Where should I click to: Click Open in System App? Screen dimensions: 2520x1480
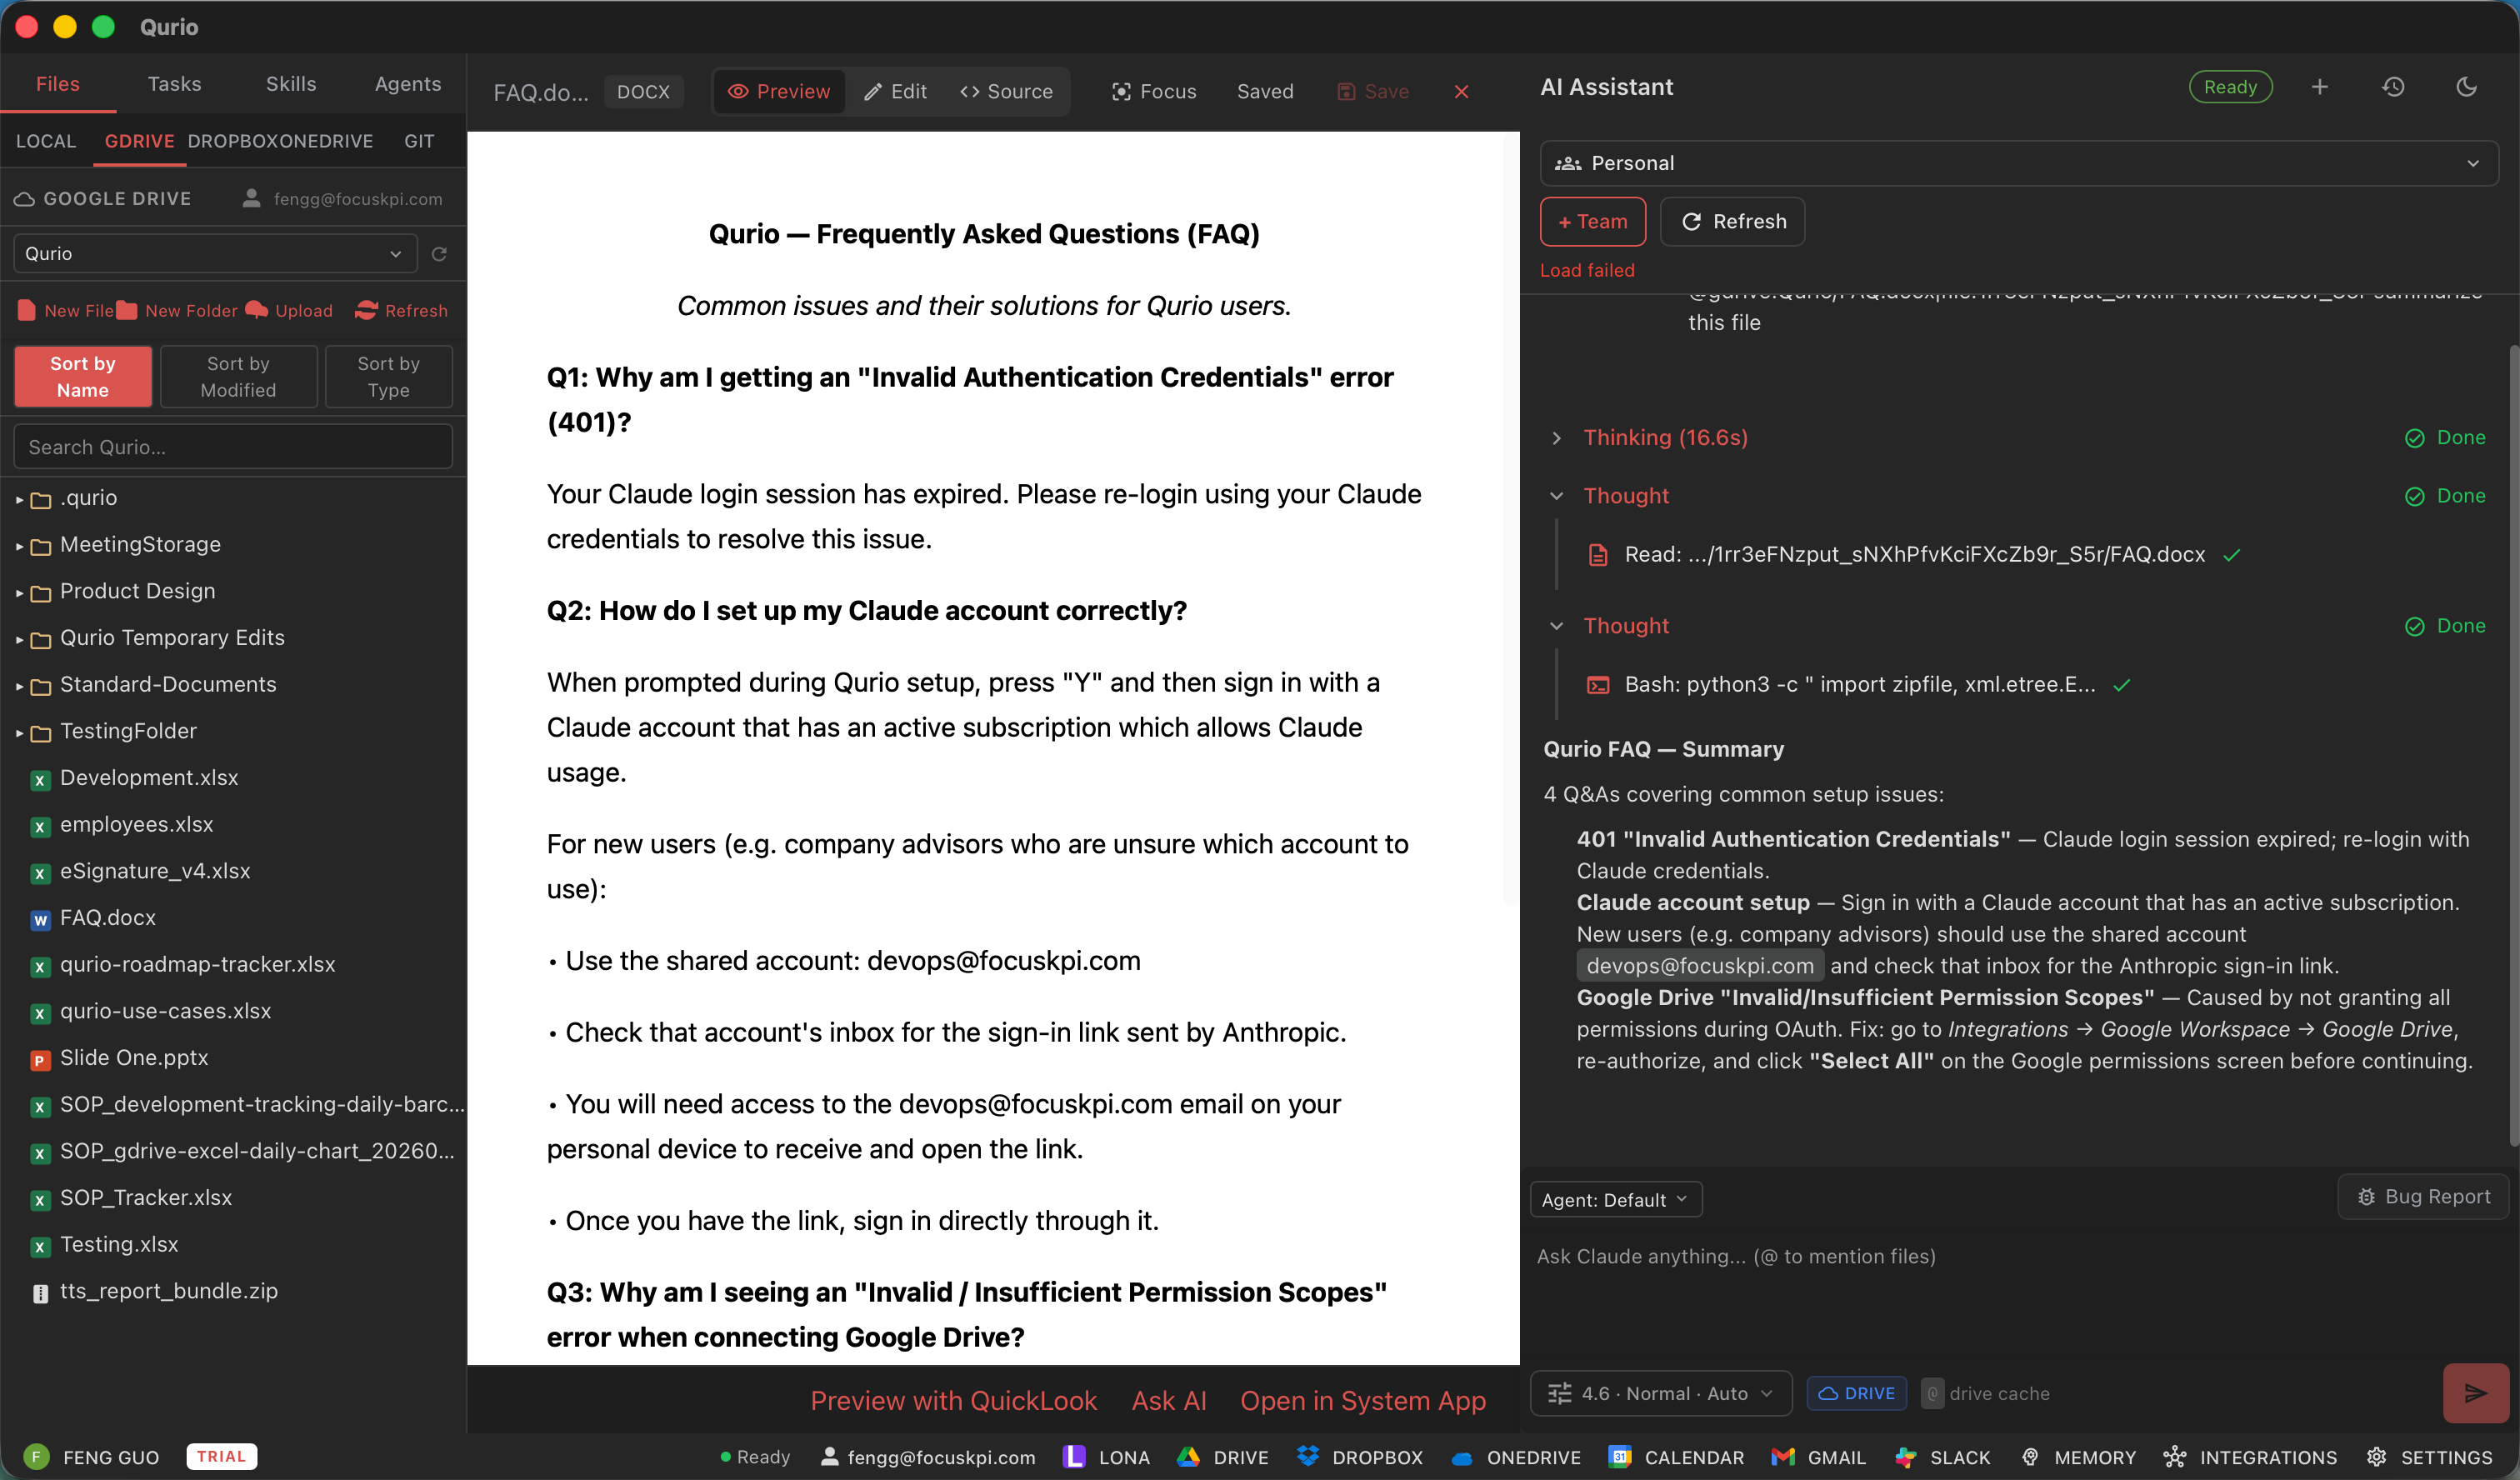tap(1363, 1401)
